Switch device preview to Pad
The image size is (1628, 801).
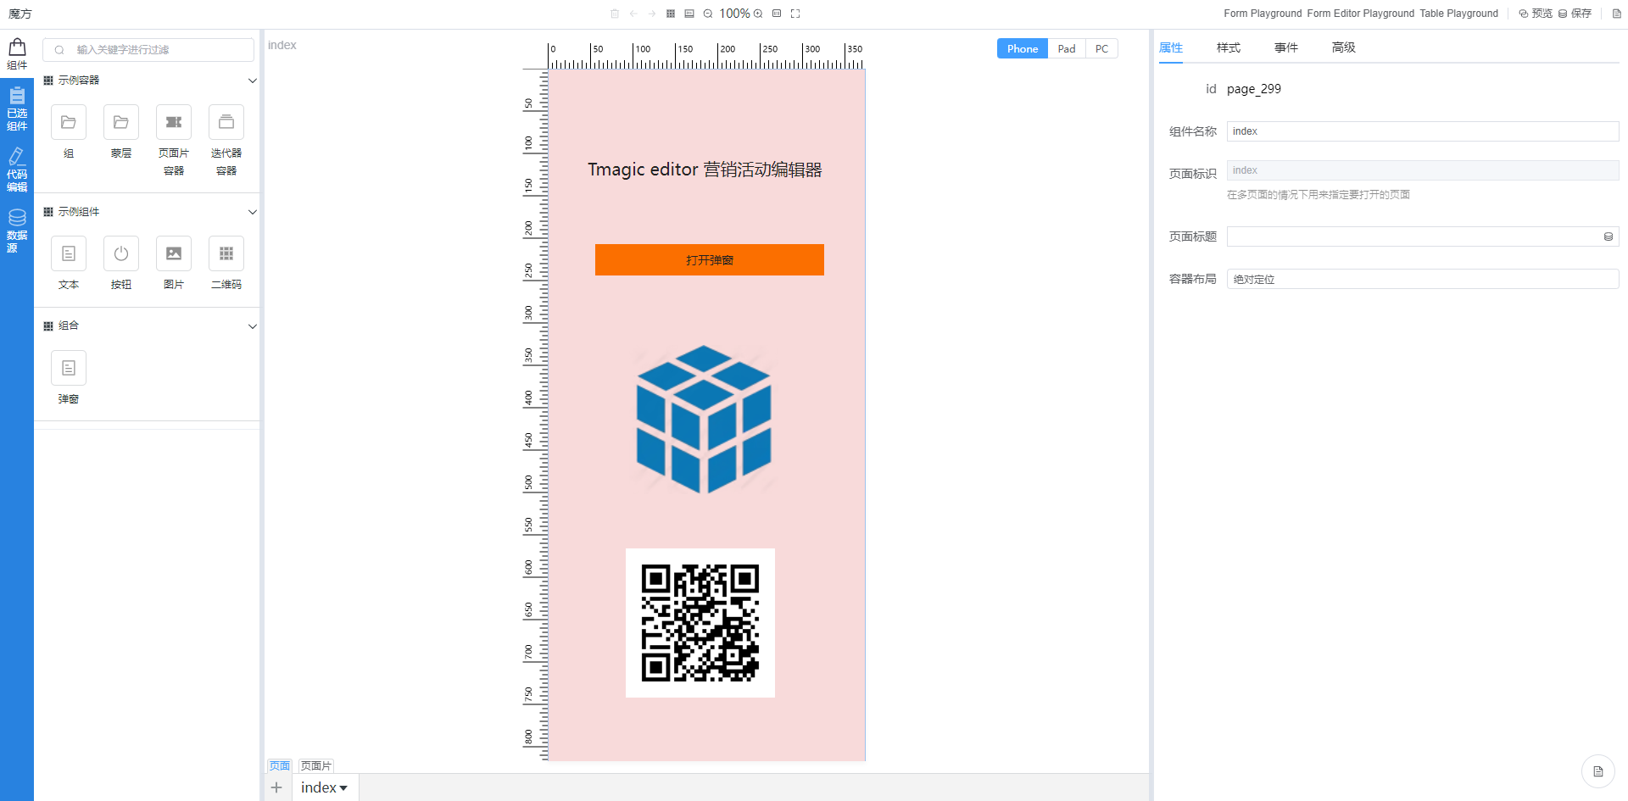pos(1067,48)
